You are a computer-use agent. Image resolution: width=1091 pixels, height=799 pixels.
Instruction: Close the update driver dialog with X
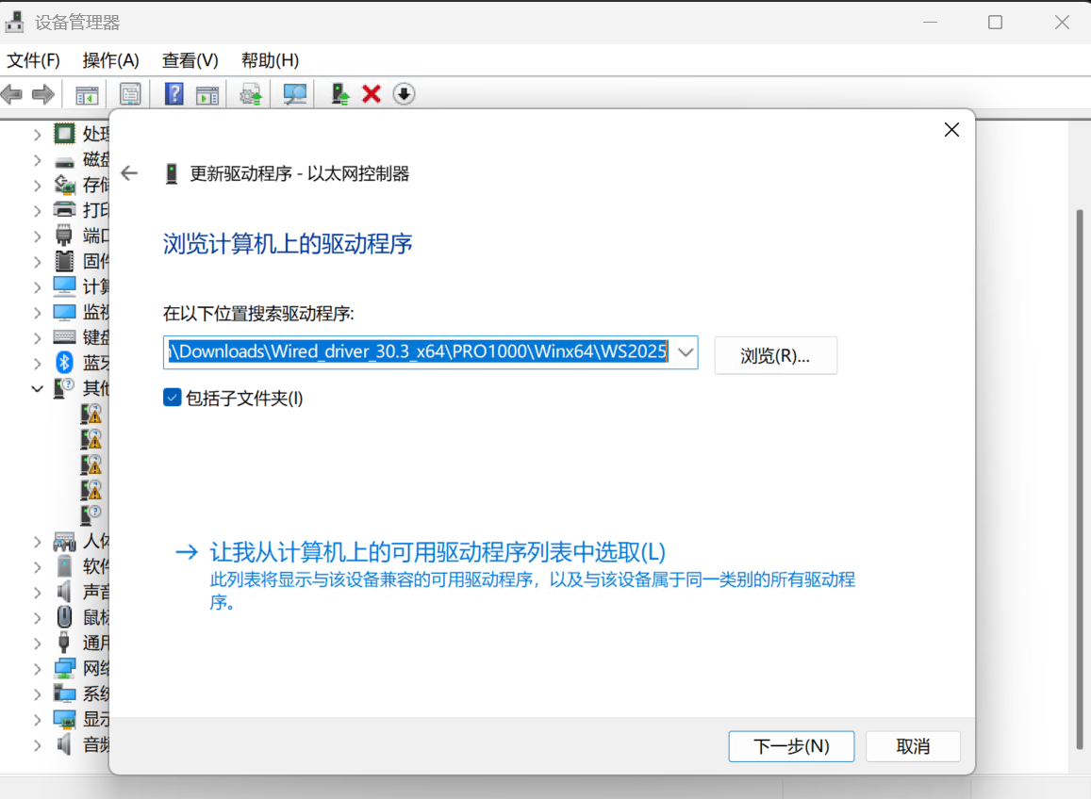(x=951, y=130)
